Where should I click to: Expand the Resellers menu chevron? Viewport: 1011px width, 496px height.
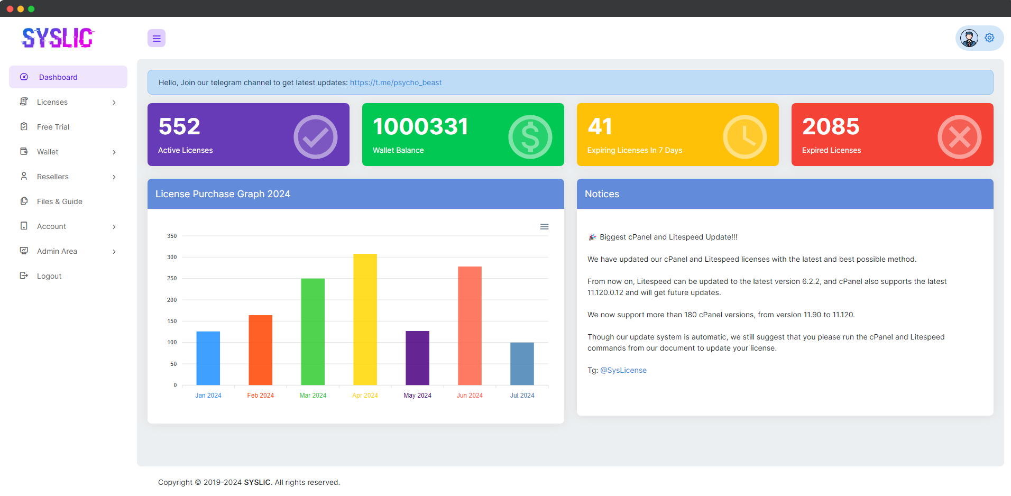click(114, 177)
